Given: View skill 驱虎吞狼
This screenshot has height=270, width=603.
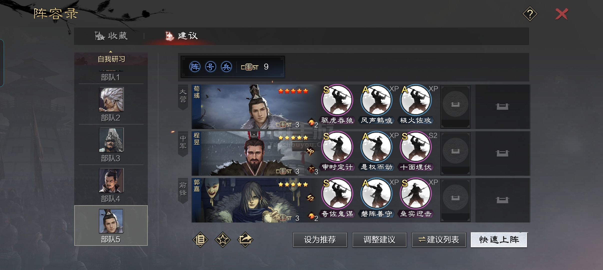Looking at the screenshot, I should point(337,104).
